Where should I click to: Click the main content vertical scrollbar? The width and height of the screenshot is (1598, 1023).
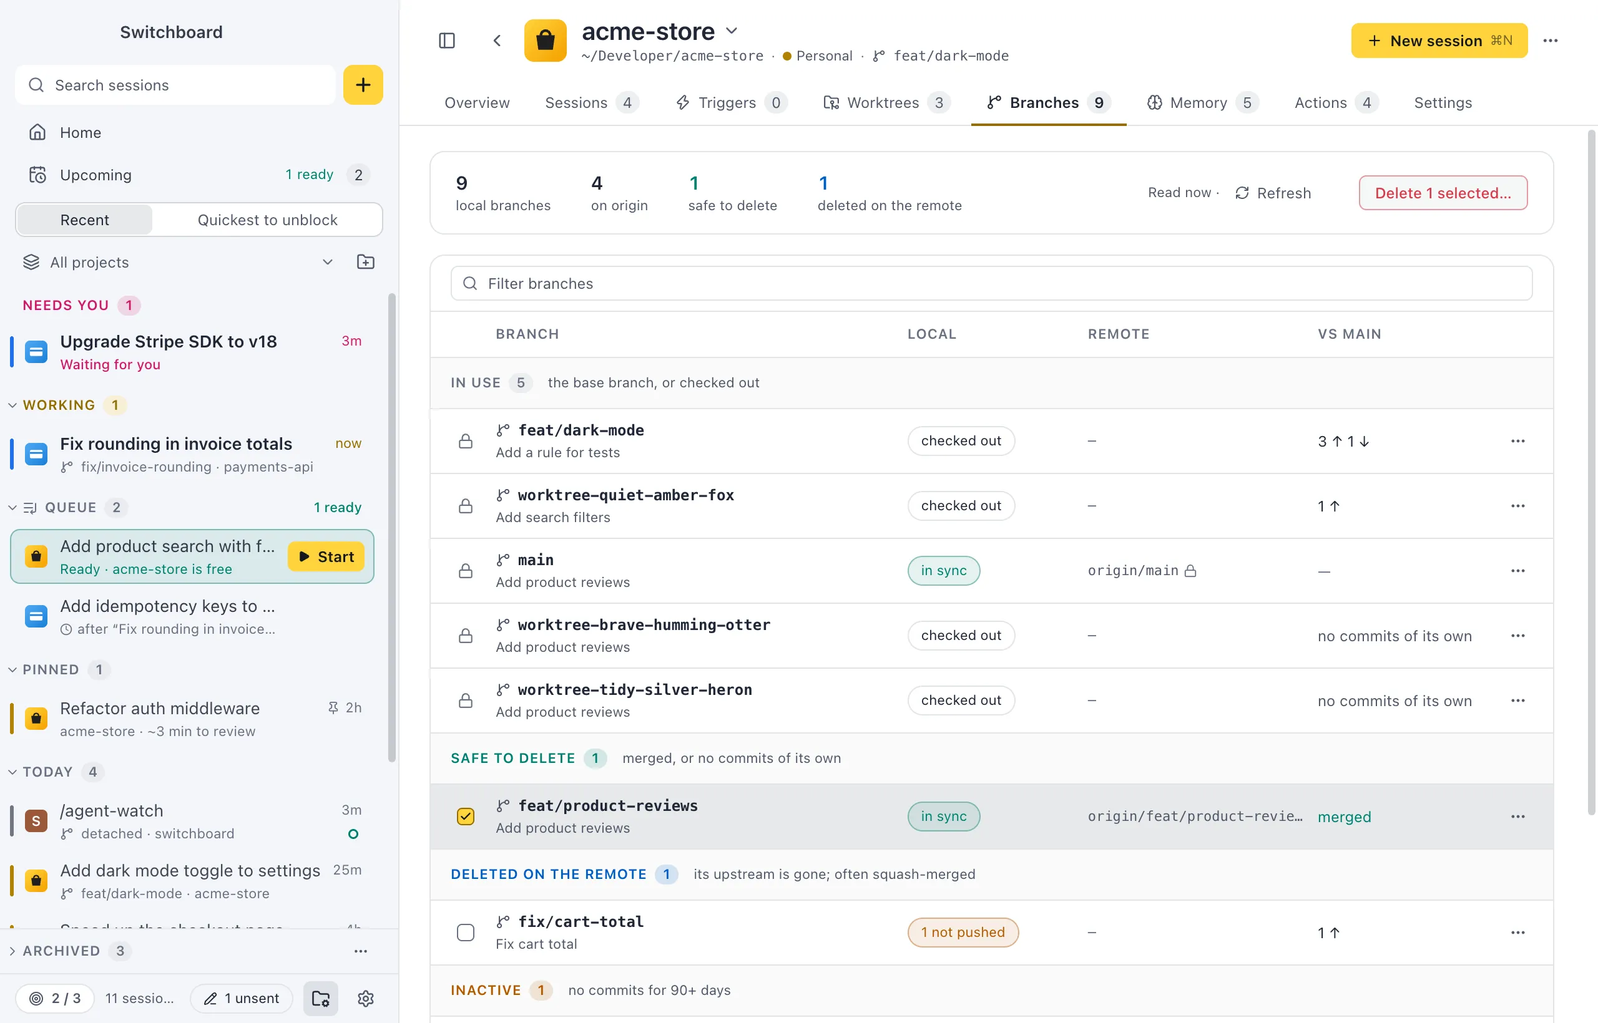(x=1591, y=472)
